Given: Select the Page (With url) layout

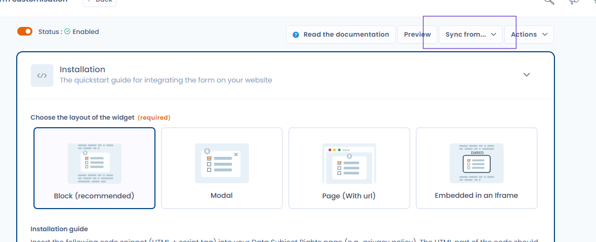Looking at the screenshot, I should tap(349, 168).
